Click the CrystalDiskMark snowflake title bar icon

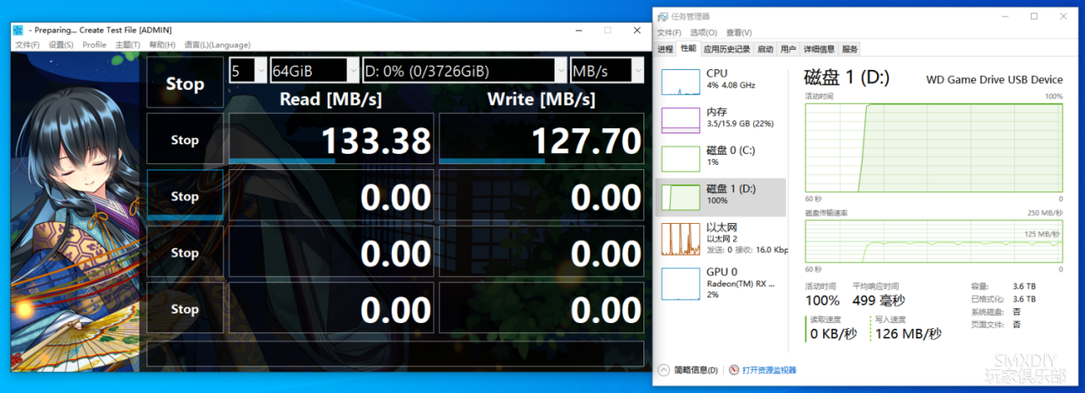(x=17, y=31)
